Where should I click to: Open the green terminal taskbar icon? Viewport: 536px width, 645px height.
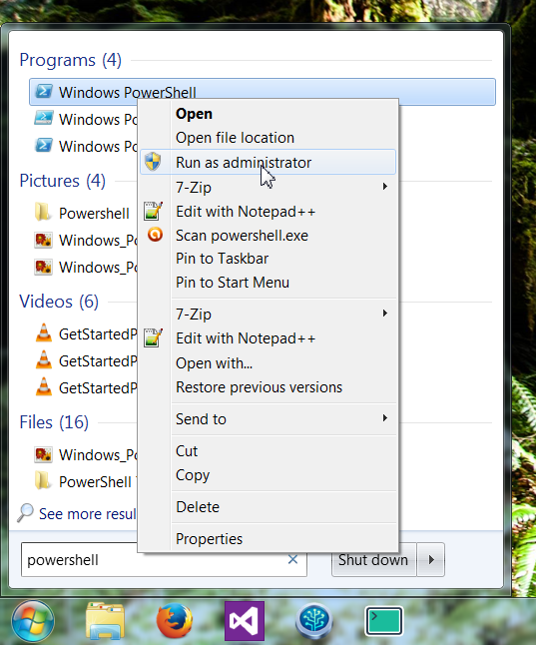pos(384,621)
